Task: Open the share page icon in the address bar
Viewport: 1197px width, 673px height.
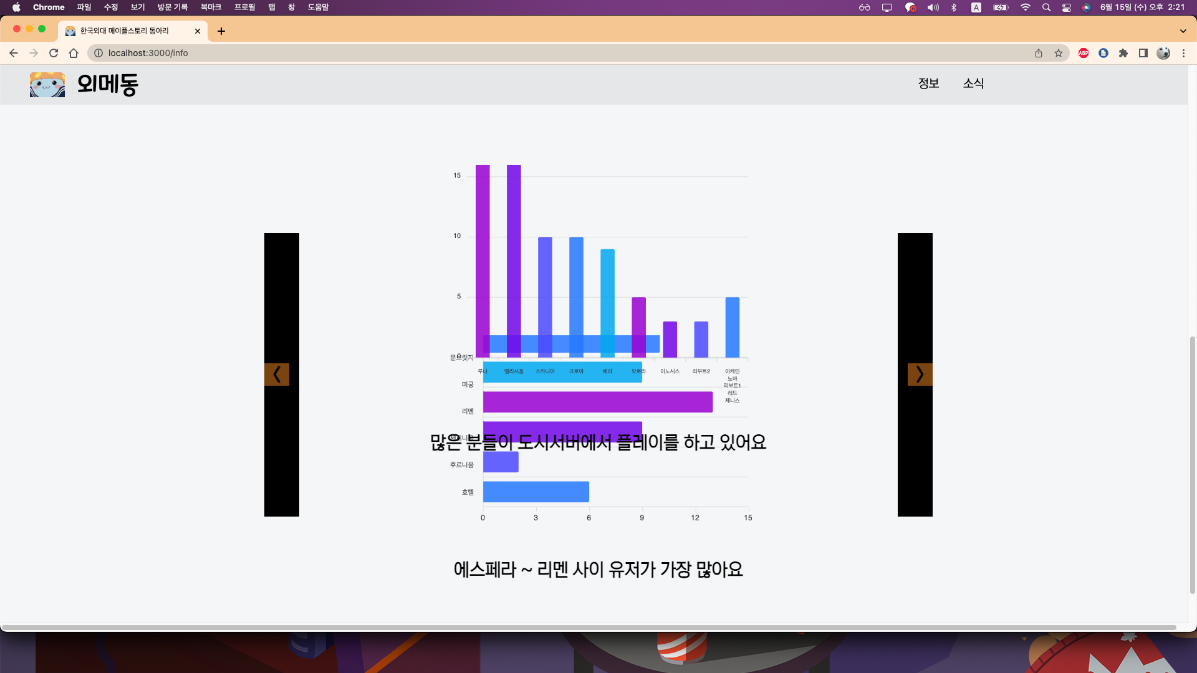Action: click(x=1039, y=53)
